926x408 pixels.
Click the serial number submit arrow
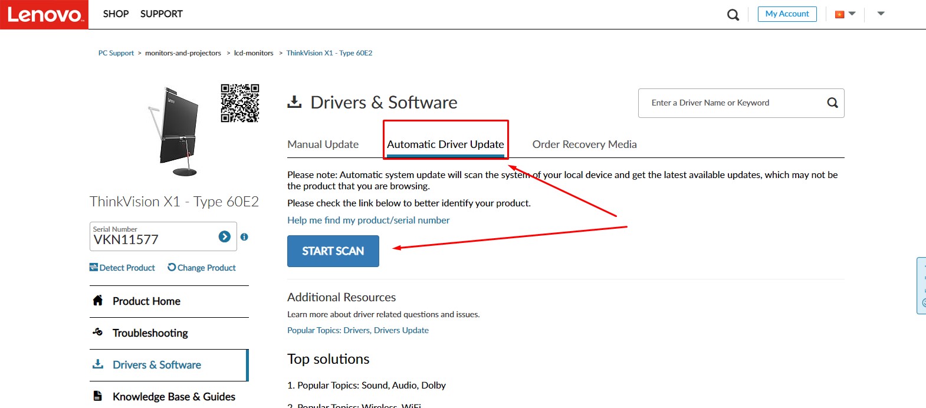click(224, 236)
